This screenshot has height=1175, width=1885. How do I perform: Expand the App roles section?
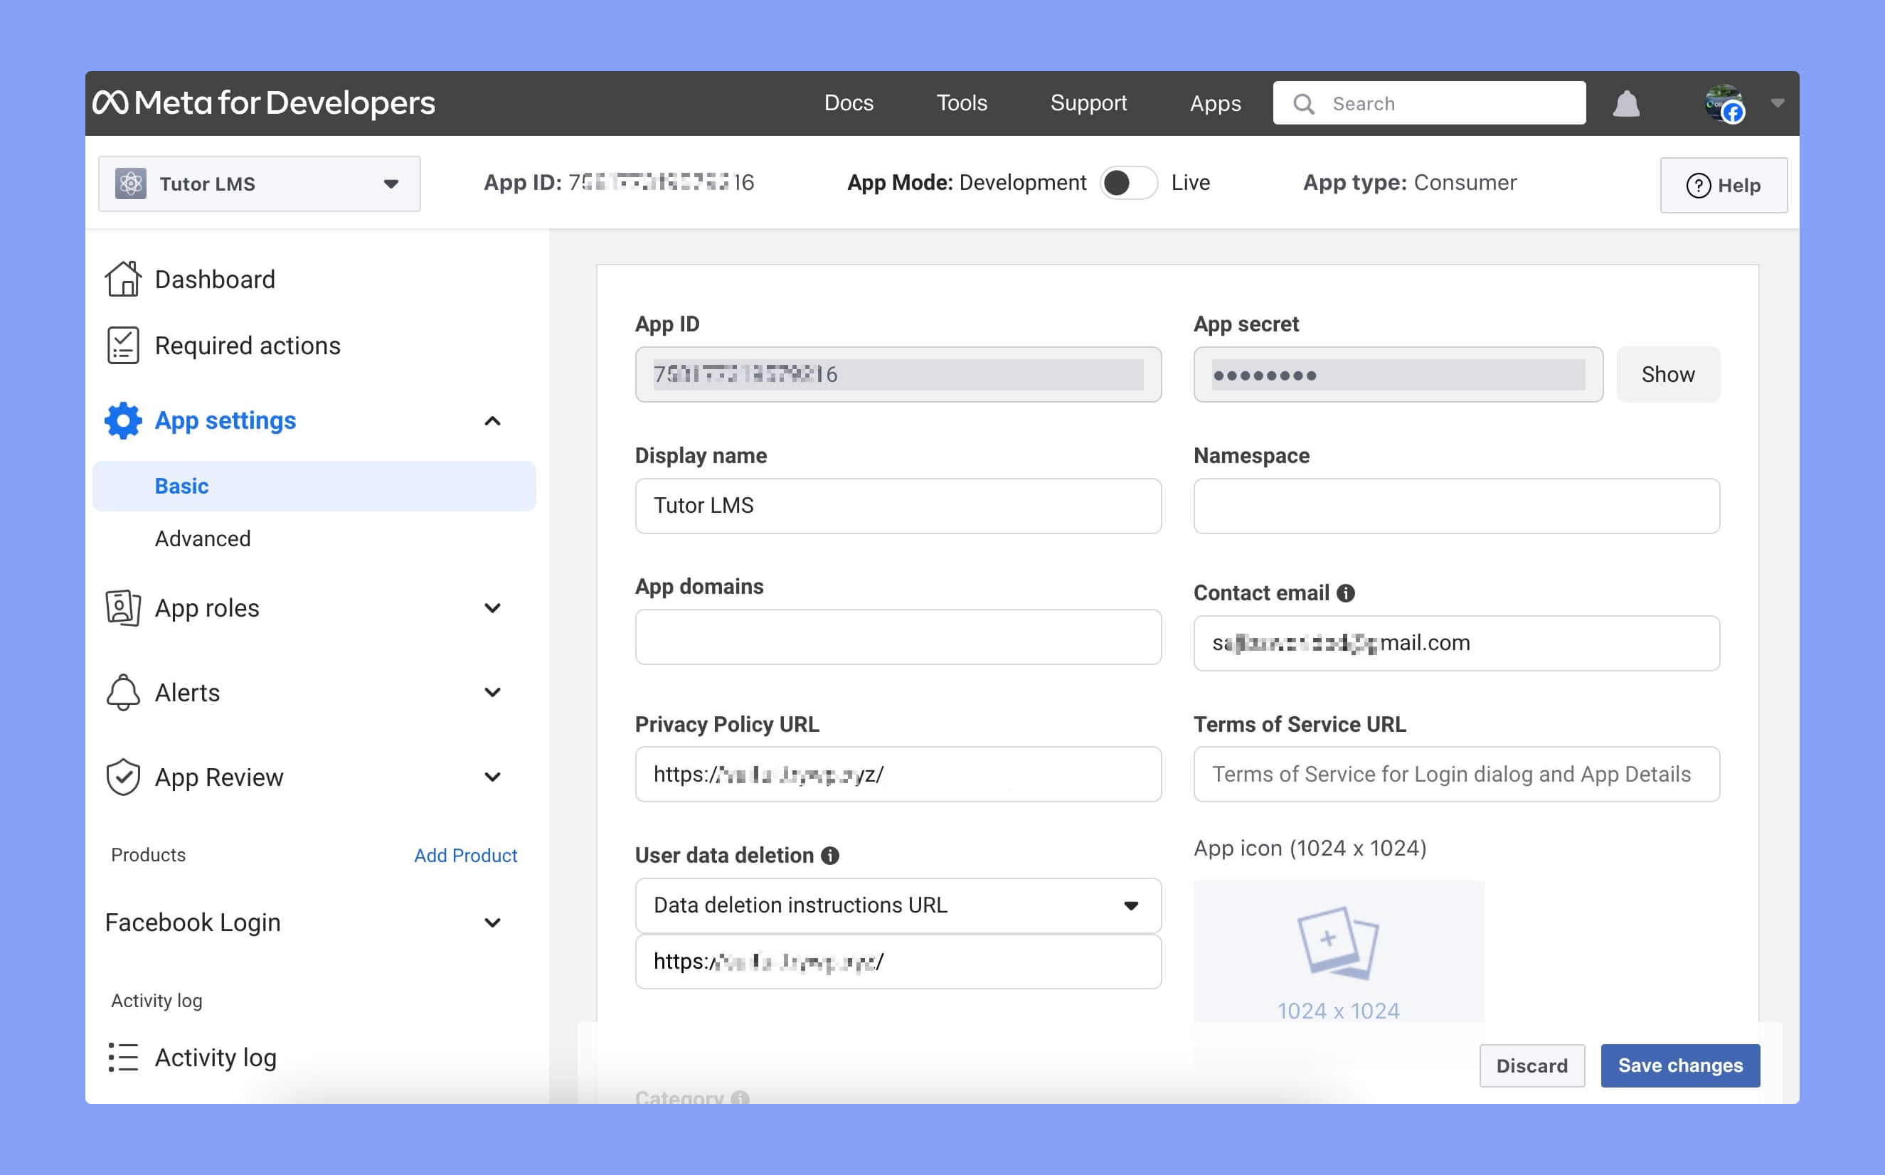(x=493, y=607)
